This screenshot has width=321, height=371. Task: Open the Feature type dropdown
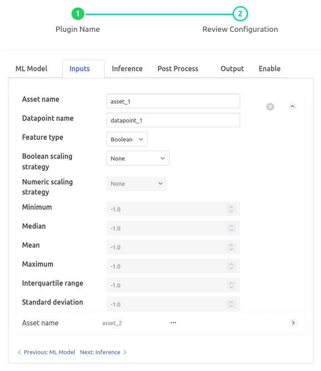click(x=127, y=139)
